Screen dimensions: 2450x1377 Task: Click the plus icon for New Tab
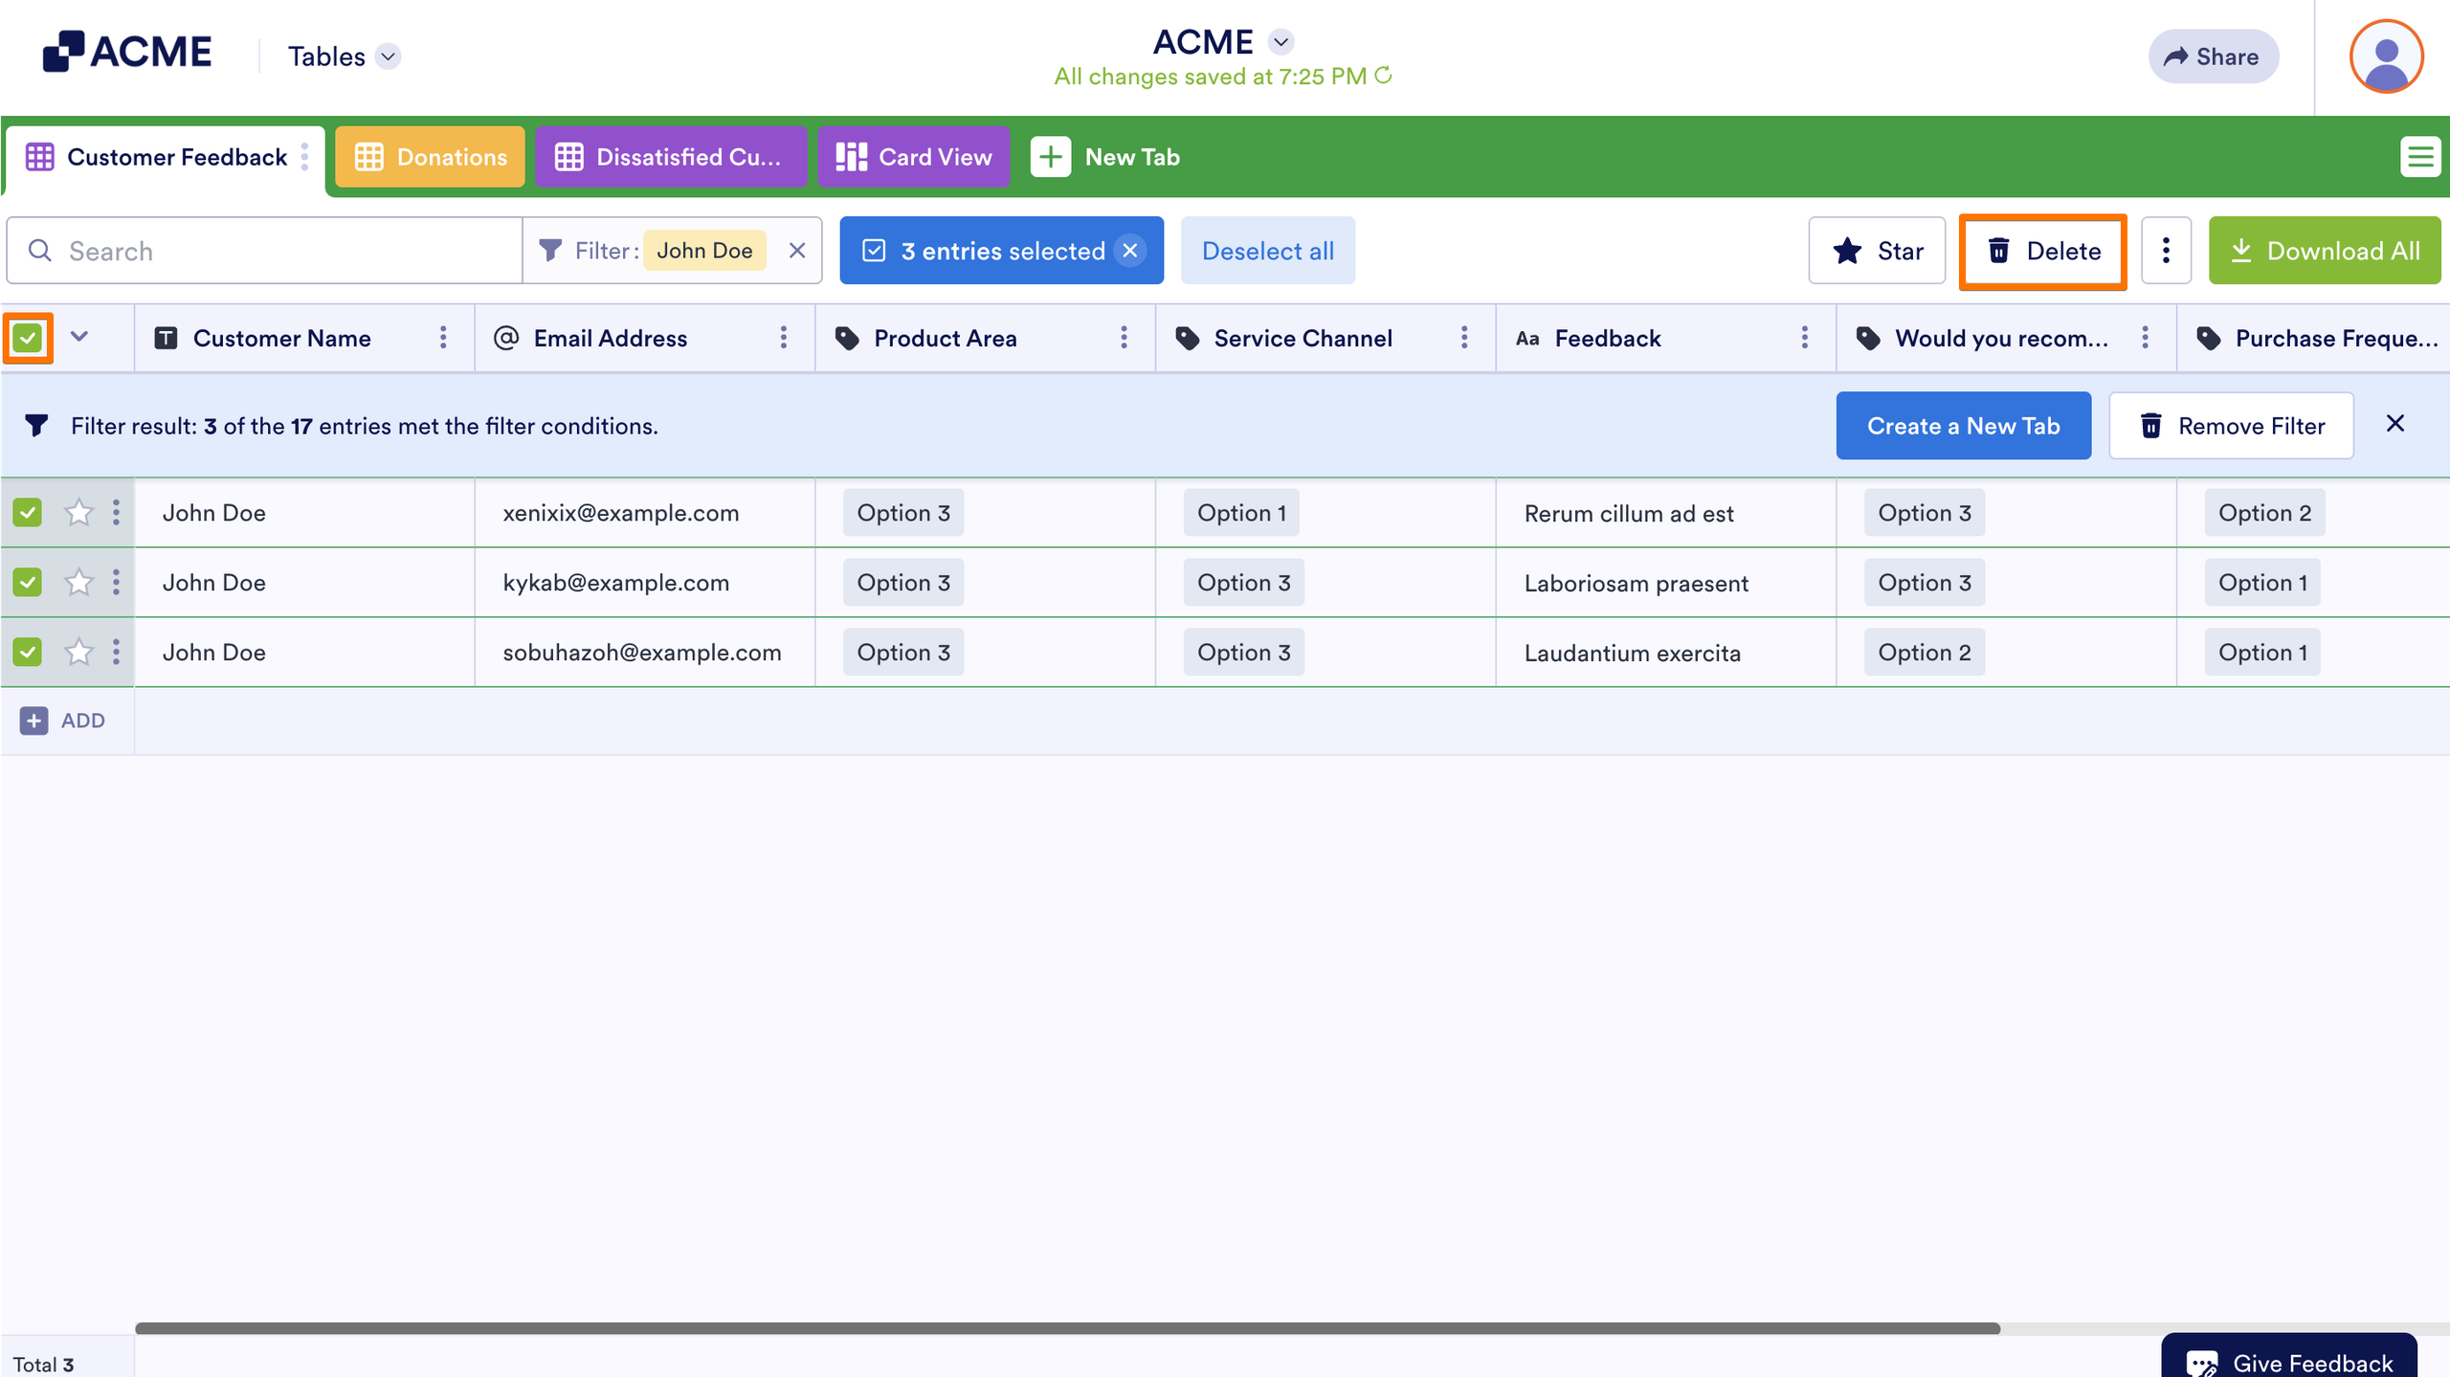(x=1051, y=157)
